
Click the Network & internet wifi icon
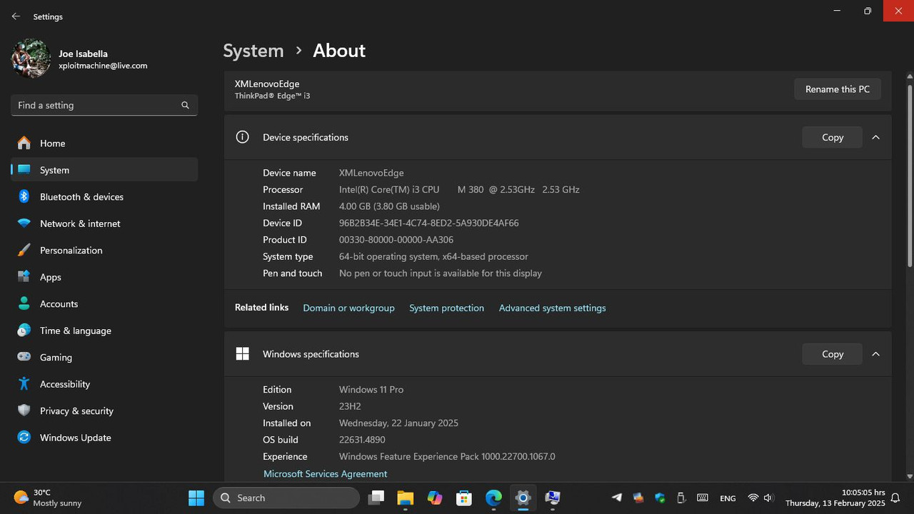click(x=24, y=223)
